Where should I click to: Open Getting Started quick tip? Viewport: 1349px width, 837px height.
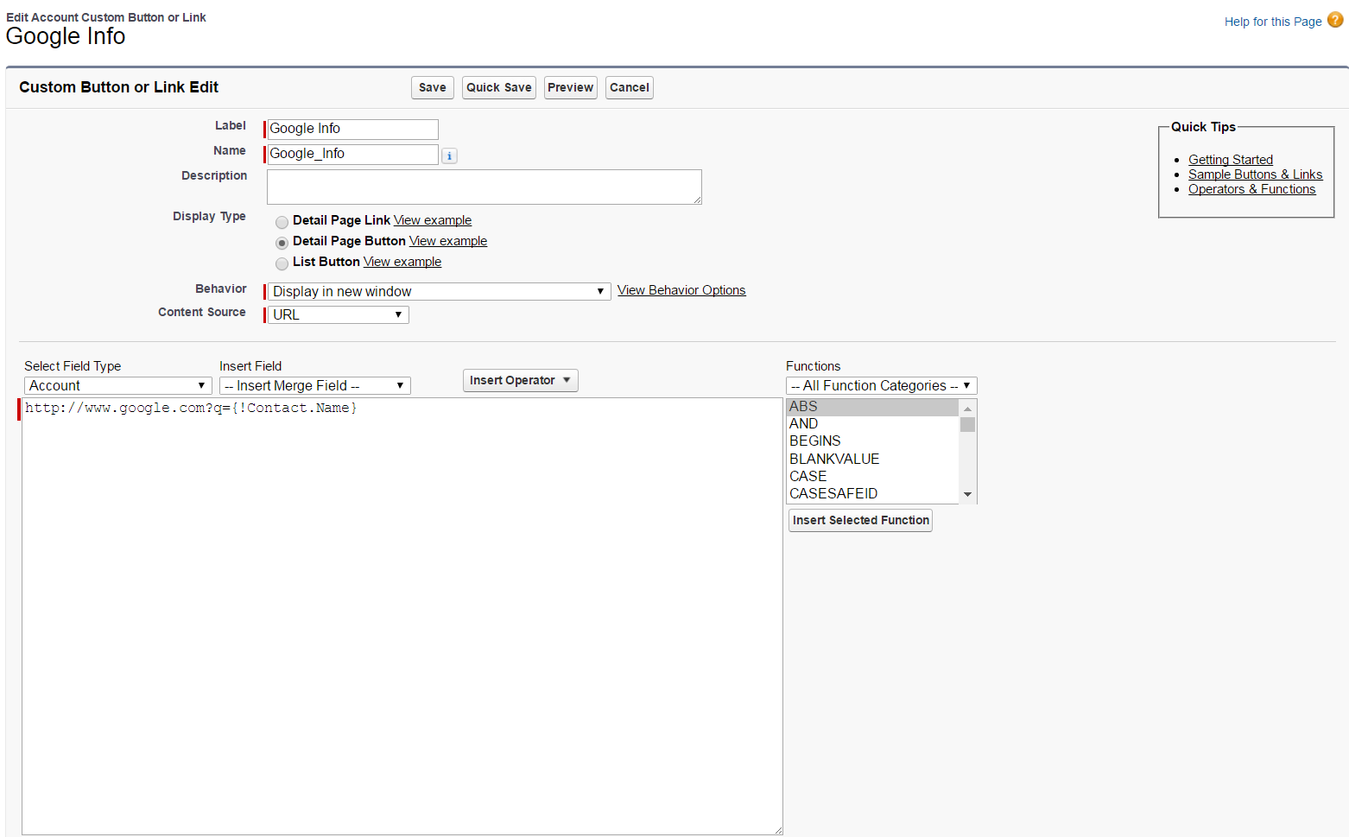click(1231, 160)
